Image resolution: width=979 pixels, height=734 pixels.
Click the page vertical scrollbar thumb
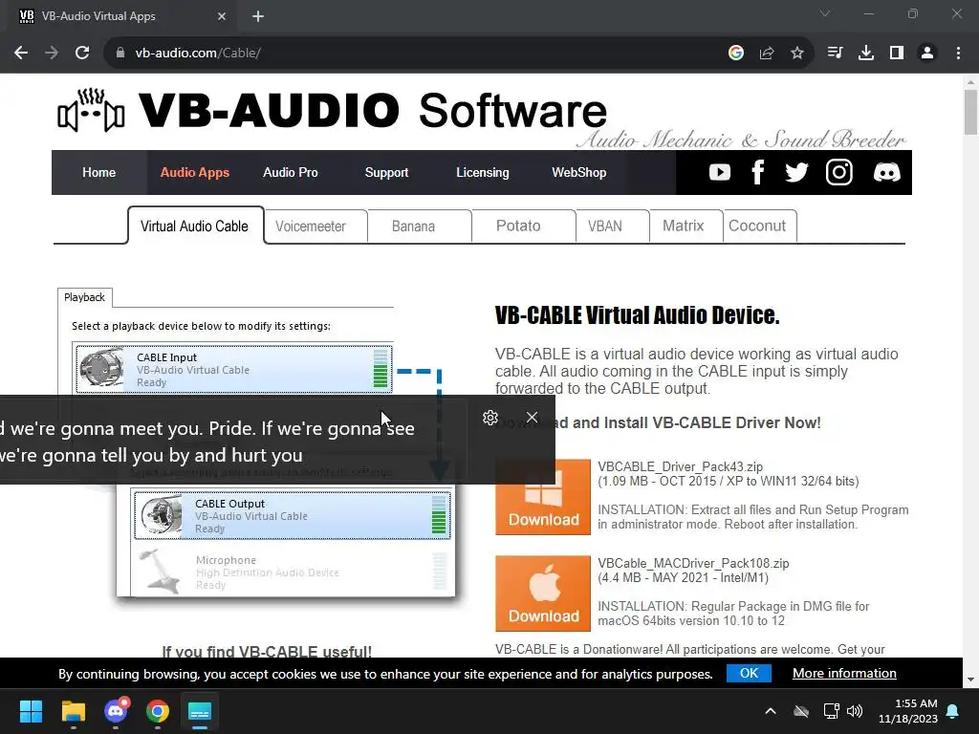[x=970, y=113]
